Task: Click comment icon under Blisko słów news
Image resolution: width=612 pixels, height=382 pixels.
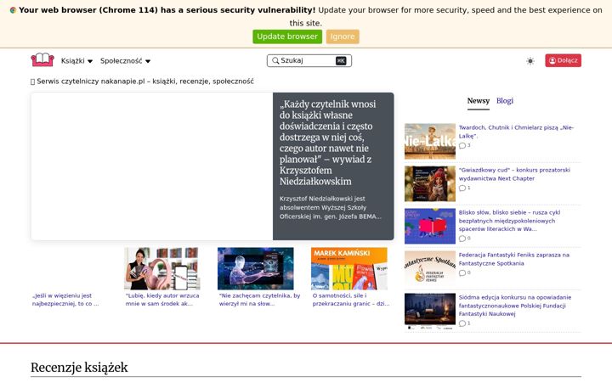Action: (x=462, y=239)
